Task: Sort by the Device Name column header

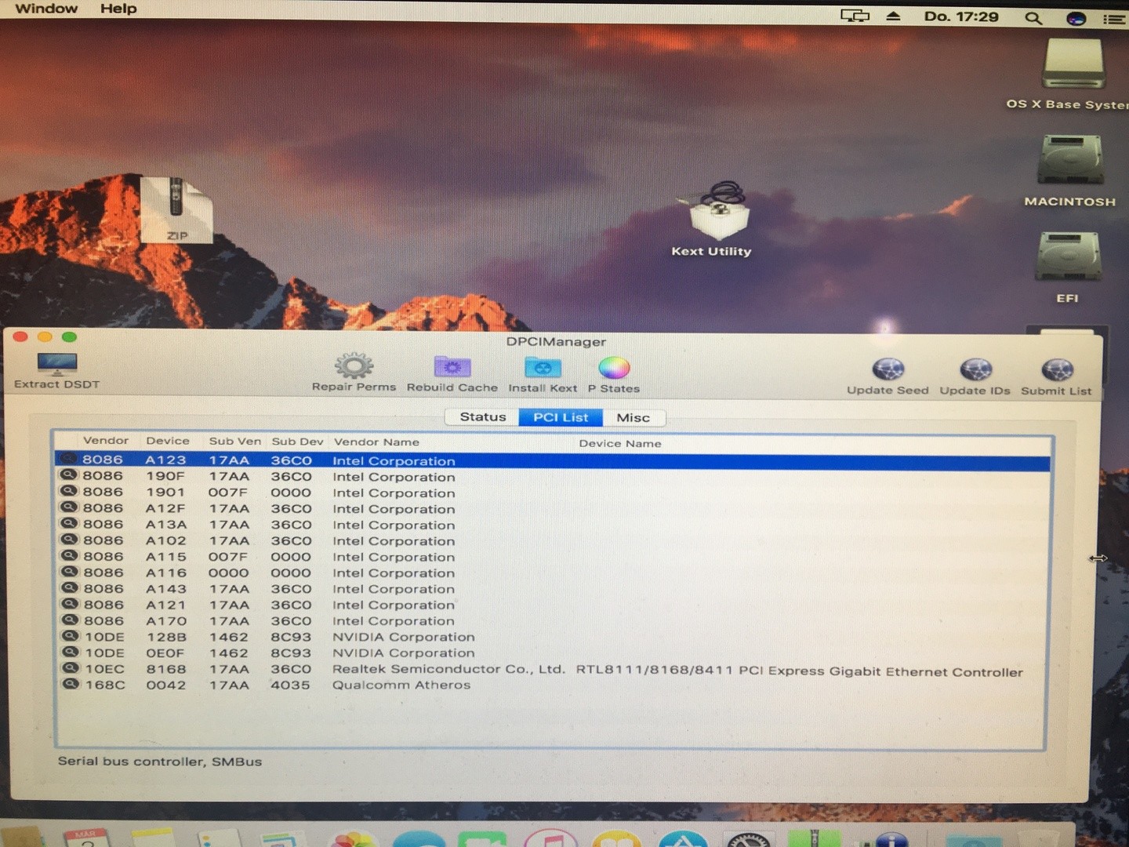Action: [x=620, y=444]
